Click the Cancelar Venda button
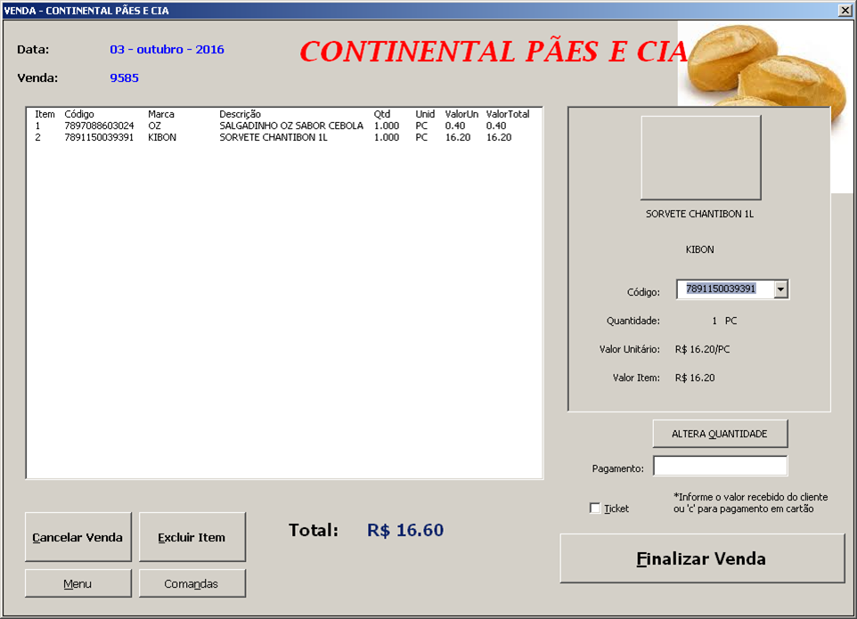The width and height of the screenshot is (857, 619). [x=78, y=537]
